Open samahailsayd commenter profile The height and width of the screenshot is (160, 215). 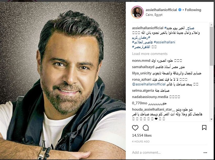click(143, 67)
